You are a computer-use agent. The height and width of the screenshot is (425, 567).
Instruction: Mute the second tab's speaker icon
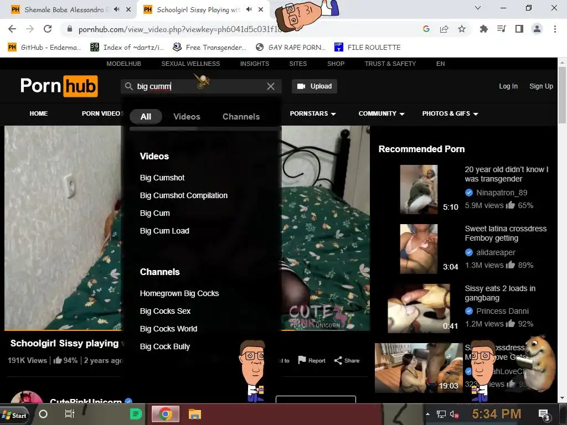(249, 9)
